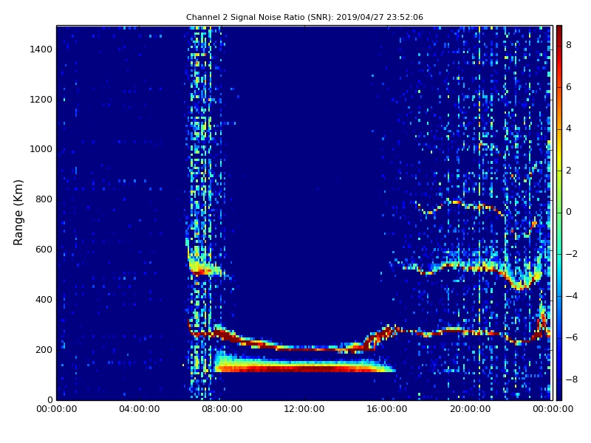Click the colorbar tick label −6

tap(572, 337)
